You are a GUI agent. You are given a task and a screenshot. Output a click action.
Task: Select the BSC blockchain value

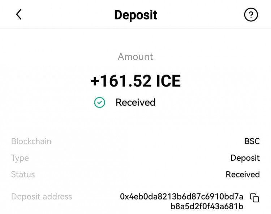coord(252,141)
